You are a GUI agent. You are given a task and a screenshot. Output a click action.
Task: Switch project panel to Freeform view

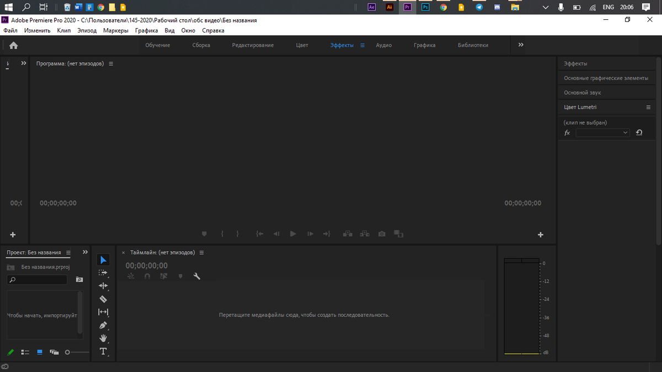(54, 352)
